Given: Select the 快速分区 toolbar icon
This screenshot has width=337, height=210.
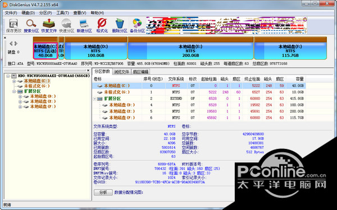Looking at the screenshot, I should [x=66, y=26].
